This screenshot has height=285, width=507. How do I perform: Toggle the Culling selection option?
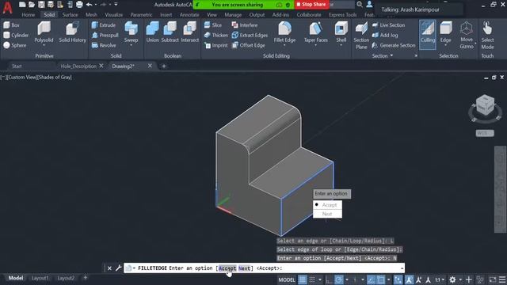[x=428, y=34]
